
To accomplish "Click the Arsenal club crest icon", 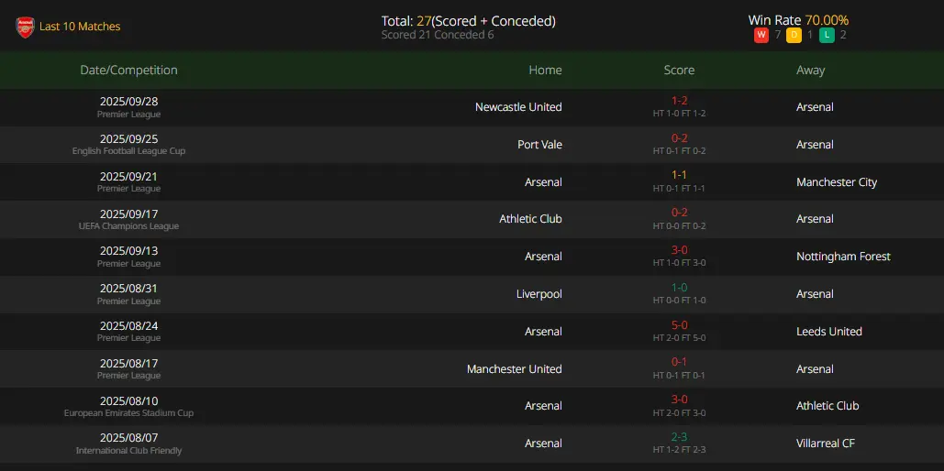I will pyautogui.click(x=25, y=27).
